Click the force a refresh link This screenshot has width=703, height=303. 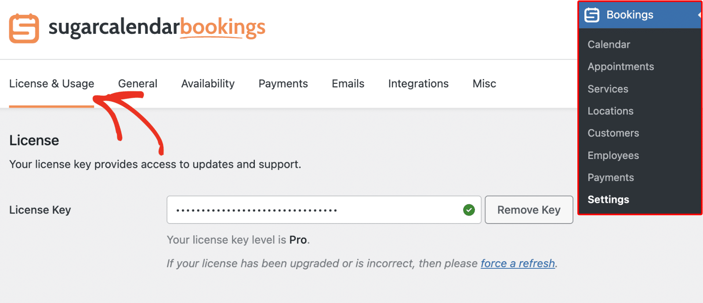coord(517,263)
